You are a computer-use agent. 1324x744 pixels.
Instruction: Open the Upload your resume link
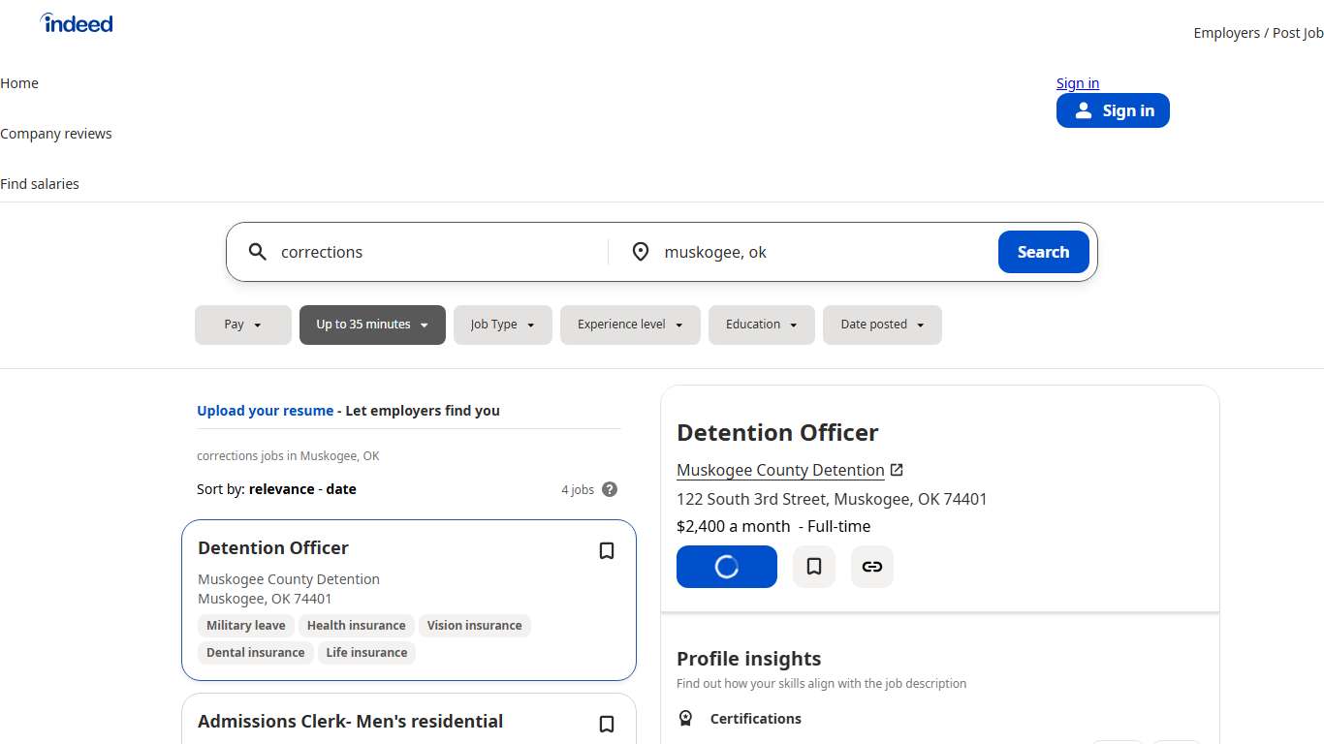[265, 410]
